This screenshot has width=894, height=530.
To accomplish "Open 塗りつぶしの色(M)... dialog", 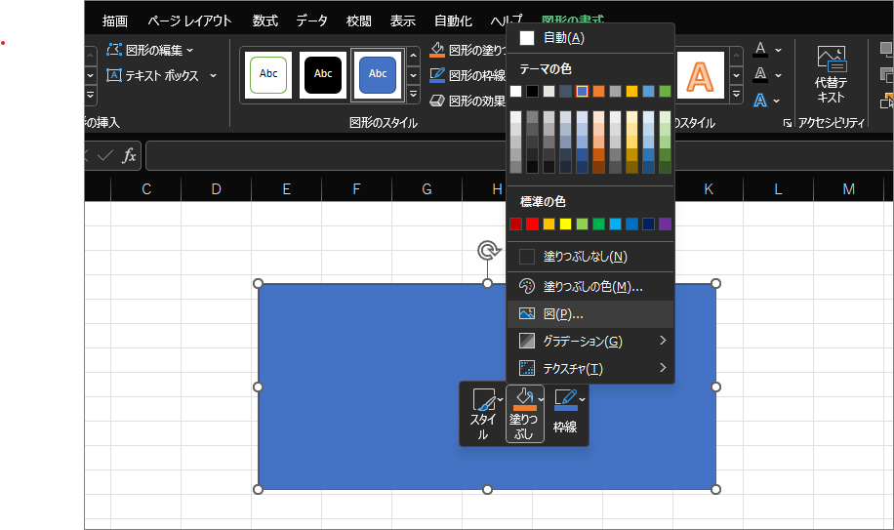I will pyautogui.click(x=590, y=287).
